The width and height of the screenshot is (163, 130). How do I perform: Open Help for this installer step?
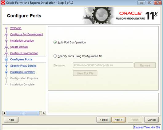(x=11, y=120)
